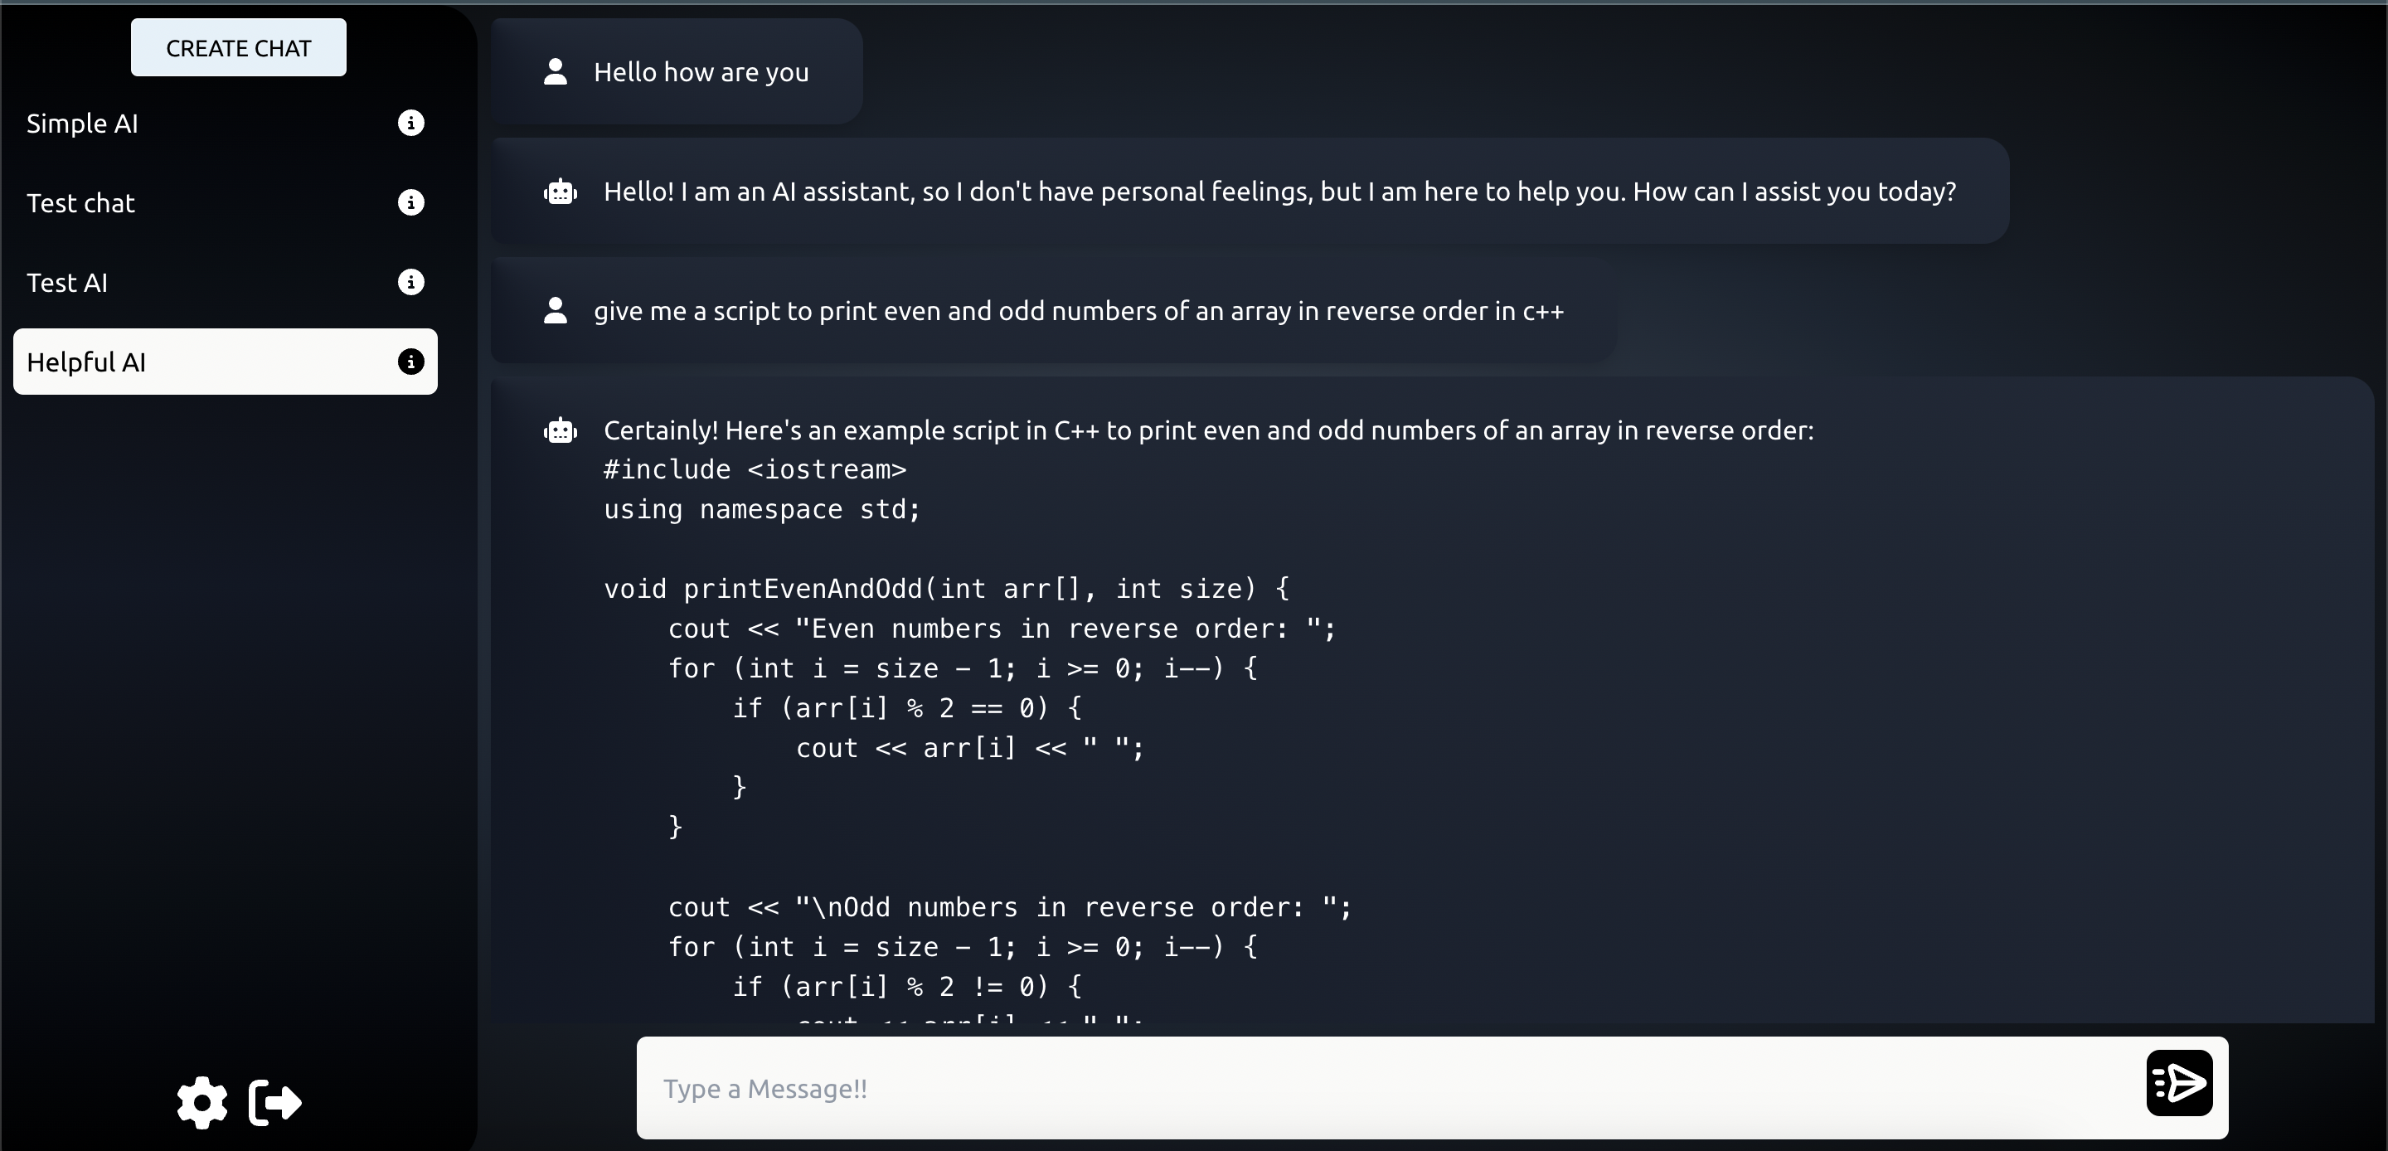The height and width of the screenshot is (1151, 2388).
Task: Click the 'Hello how are you' message bubble
Action: [x=701, y=72]
